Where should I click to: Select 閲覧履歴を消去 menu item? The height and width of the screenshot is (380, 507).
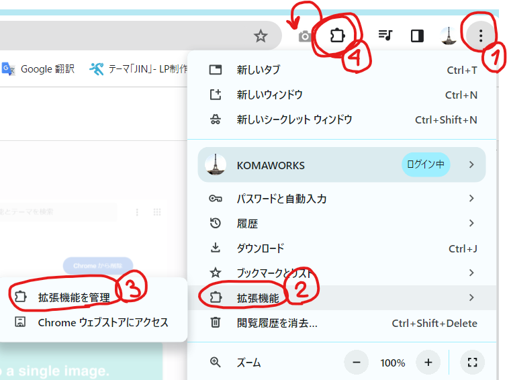(277, 323)
